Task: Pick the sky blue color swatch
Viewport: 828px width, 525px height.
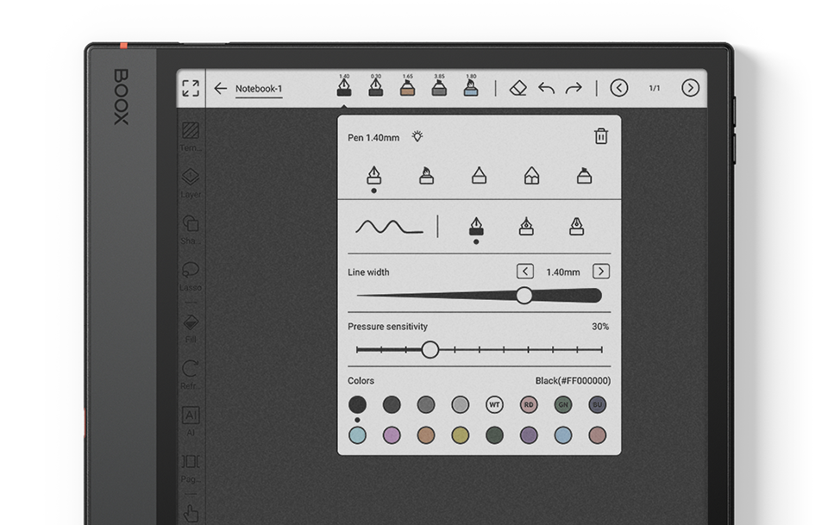Action: 563,435
